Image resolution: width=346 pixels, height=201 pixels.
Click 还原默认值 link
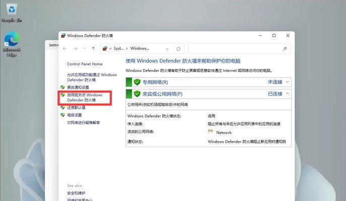point(76,108)
